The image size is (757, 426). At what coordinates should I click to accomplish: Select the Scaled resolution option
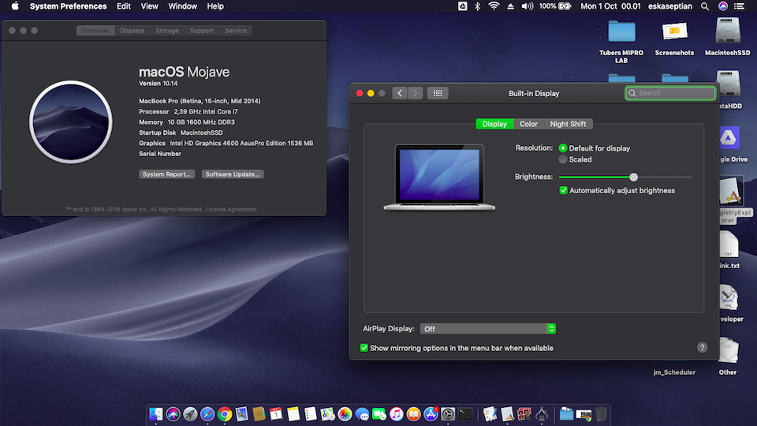pyautogui.click(x=563, y=159)
